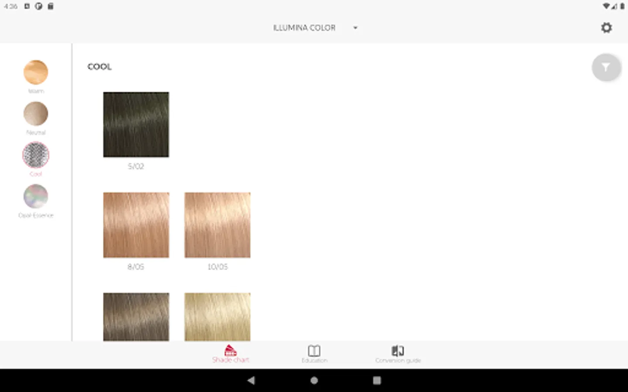The height and width of the screenshot is (392, 628).
Task: Click the dropdown arrow next to ILLUMINA COLOR
Action: click(355, 28)
